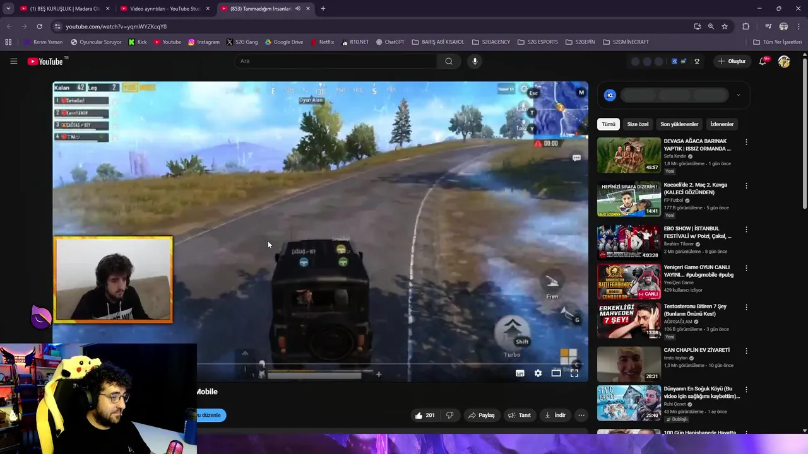The height and width of the screenshot is (454, 808).
Task: Open the Tüm Yer İşaretleri folder
Action: (x=777, y=42)
